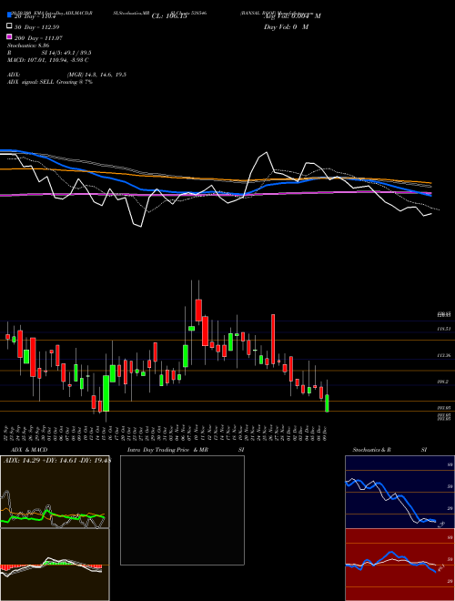Viewport: 455px width, 601px height.
Task: Click the white 50 Day EMA legend square
Action: 10,26
